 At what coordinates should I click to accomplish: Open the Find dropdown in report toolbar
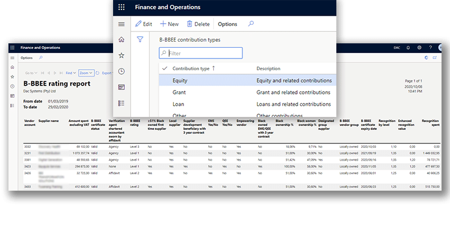pos(71,73)
